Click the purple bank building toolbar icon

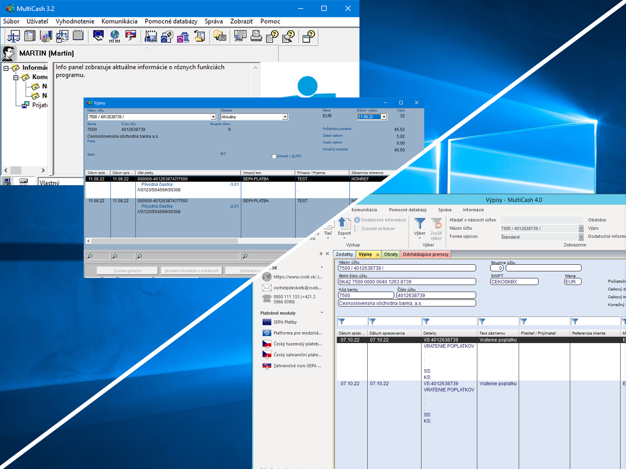183,37
